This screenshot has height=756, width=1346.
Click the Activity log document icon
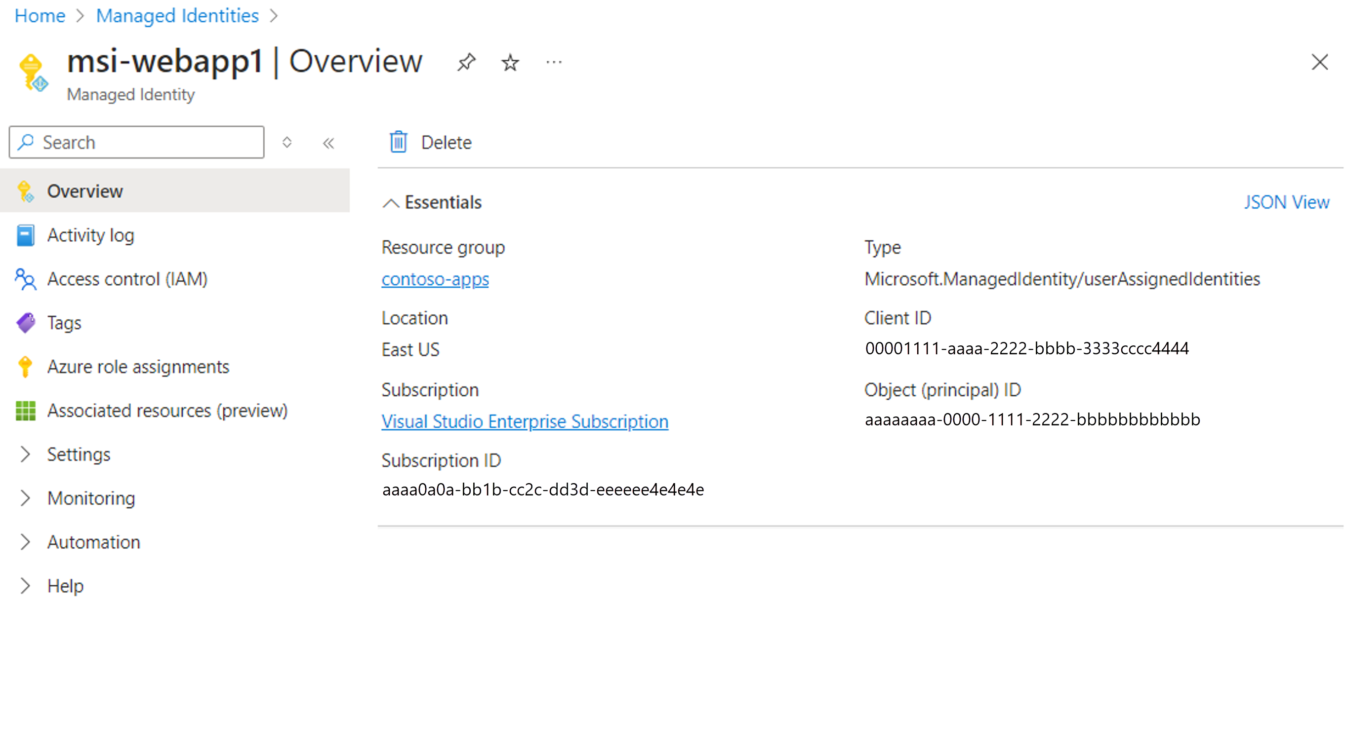[25, 234]
